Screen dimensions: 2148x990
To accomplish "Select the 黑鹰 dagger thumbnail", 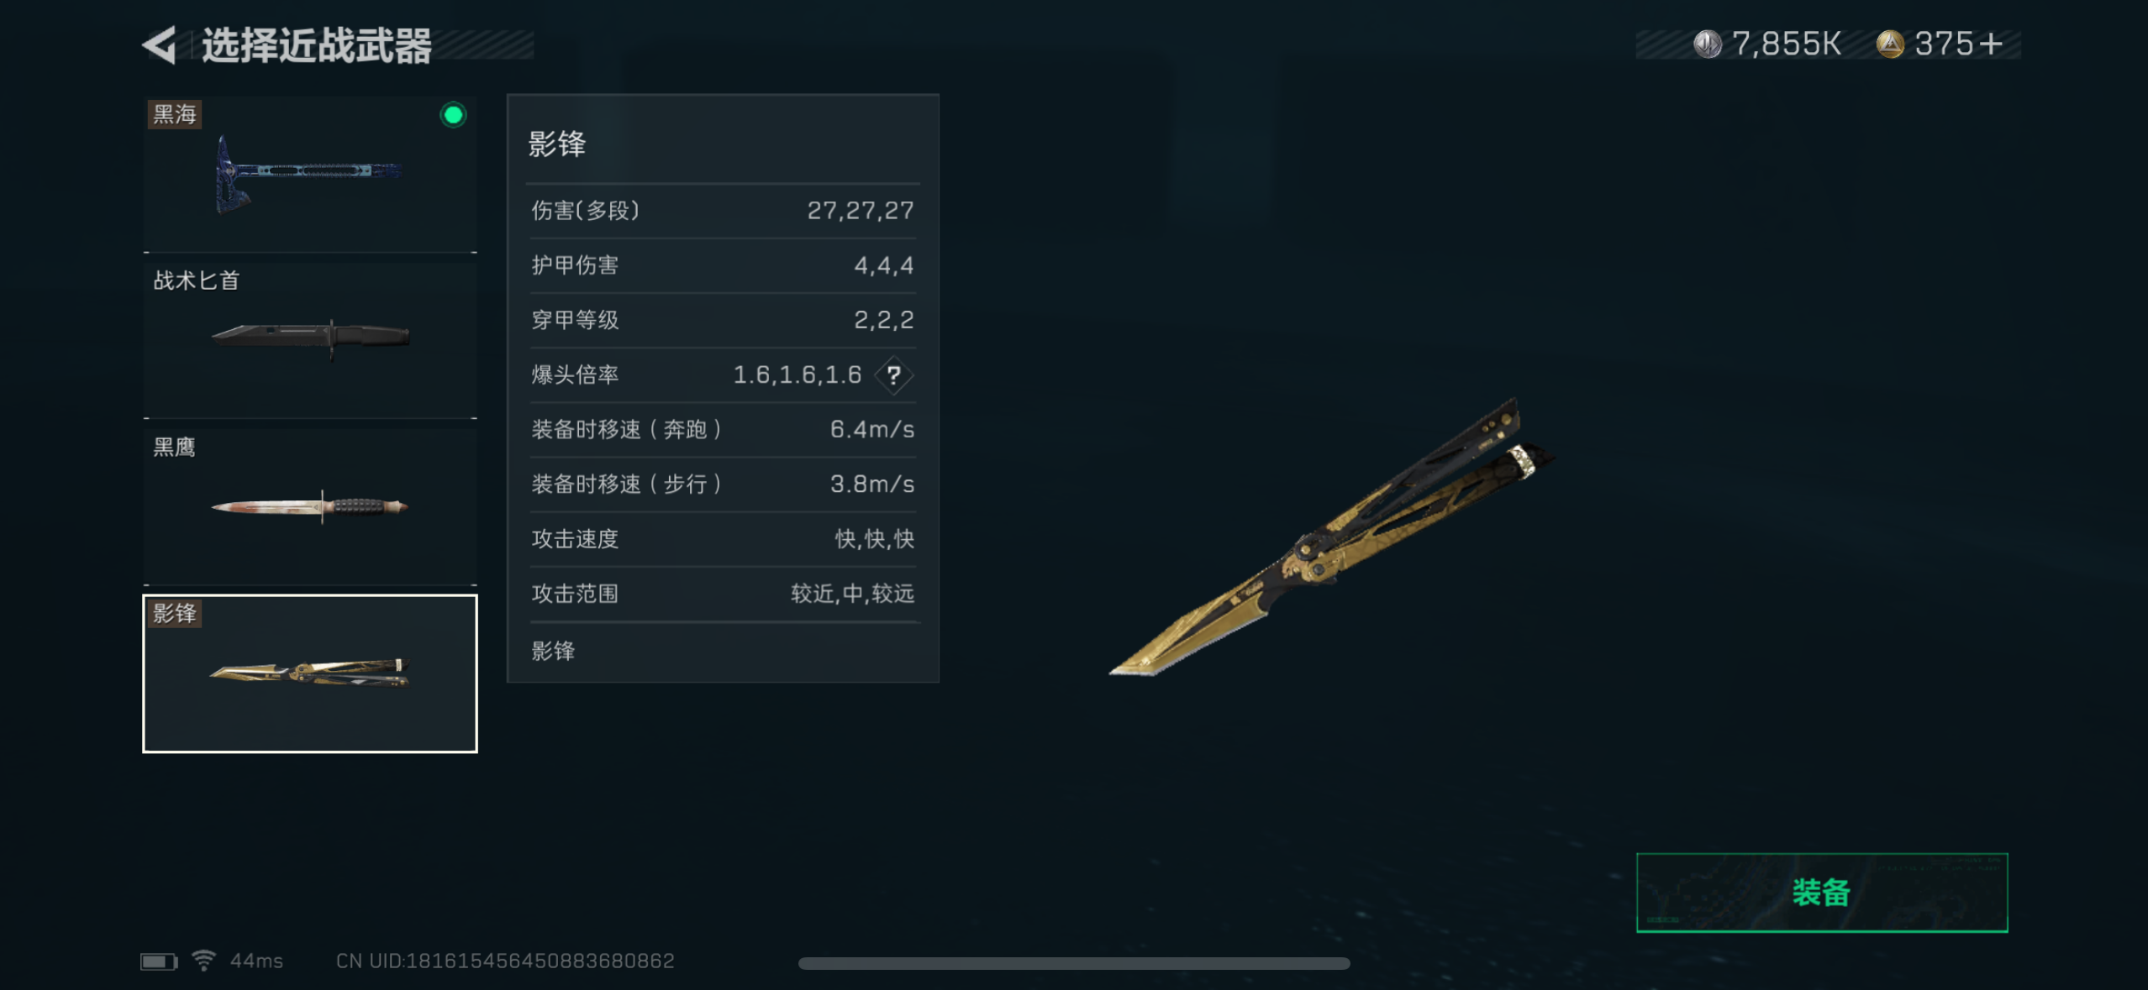I will point(310,506).
